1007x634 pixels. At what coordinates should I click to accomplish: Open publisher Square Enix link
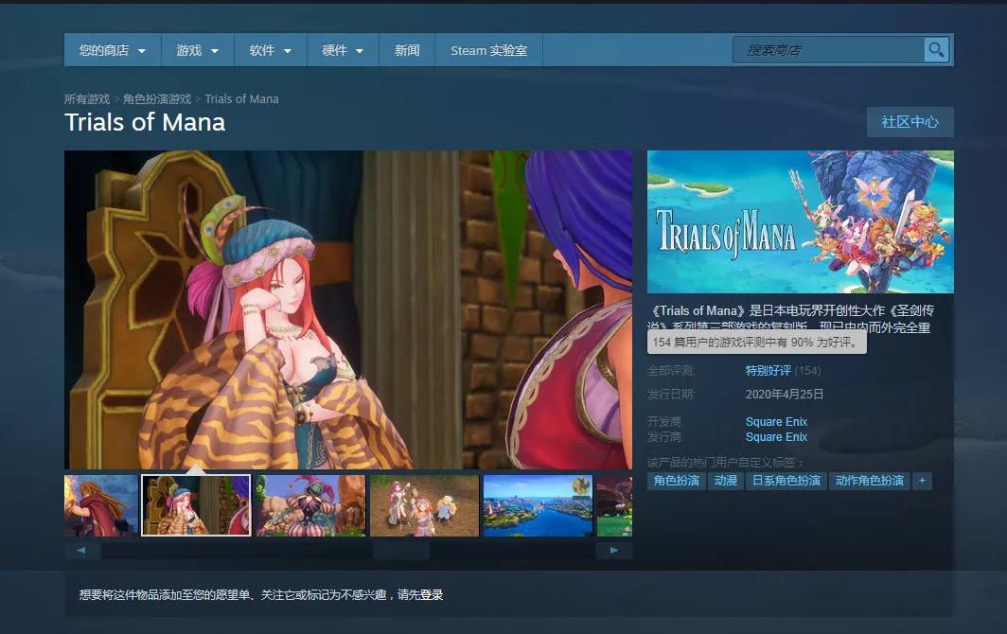point(776,437)
